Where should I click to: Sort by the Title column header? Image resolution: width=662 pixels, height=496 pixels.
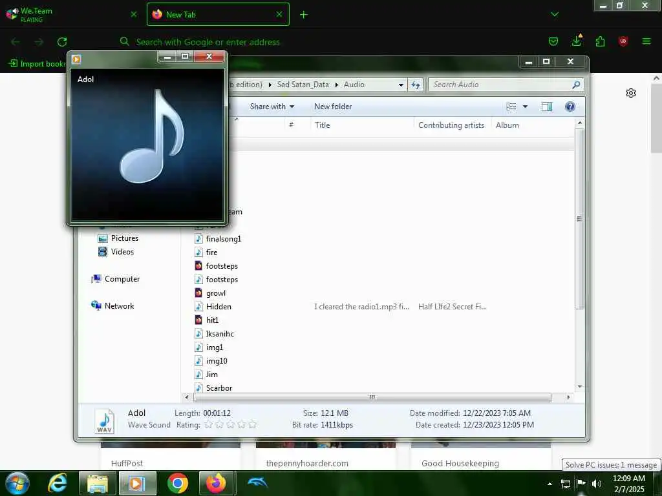[x=362, y=125]
